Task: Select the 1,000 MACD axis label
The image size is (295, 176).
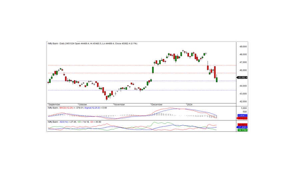Action: click(x=244, y=108)
